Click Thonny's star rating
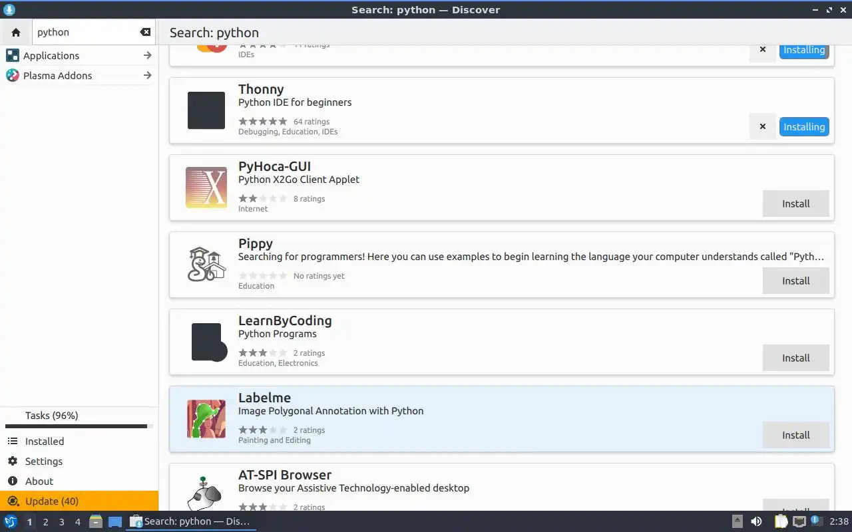The width and height of the screenshot is (852, 532). [x=263, y=122]
